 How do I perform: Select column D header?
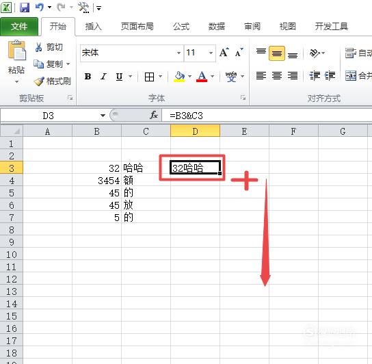coord(196,131)
